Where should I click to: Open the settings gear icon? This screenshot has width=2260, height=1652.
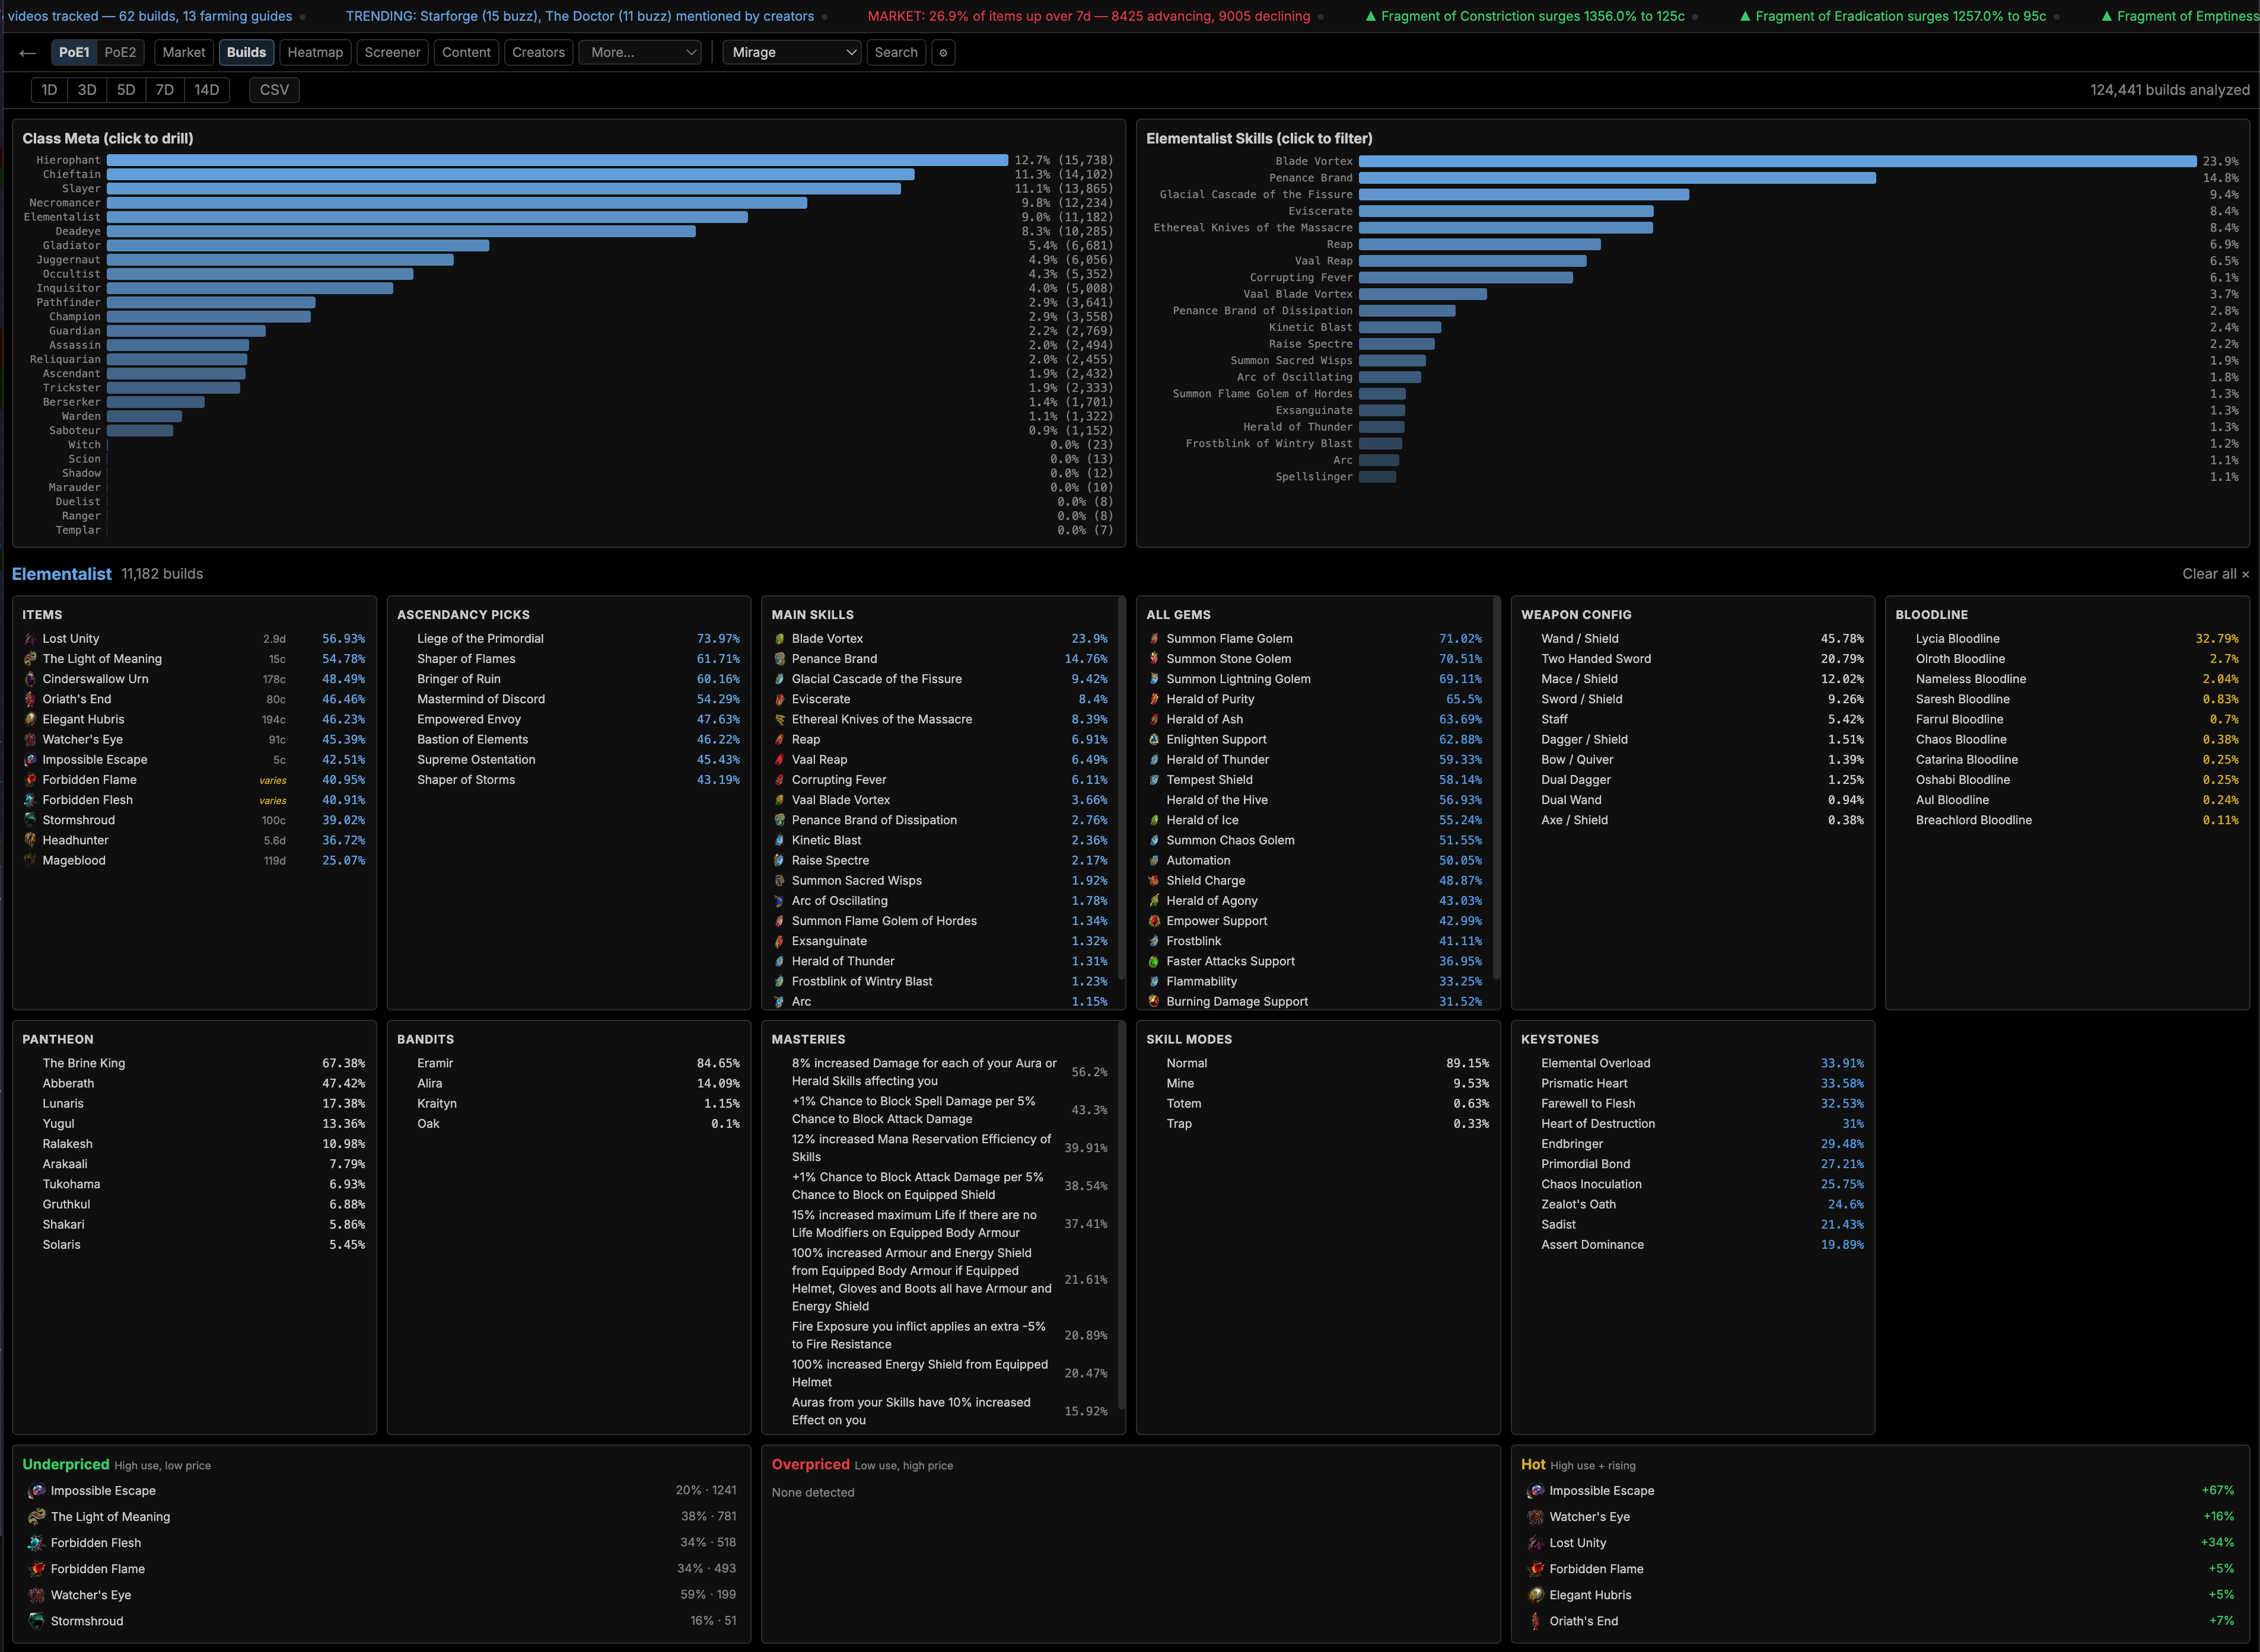(x=943, y=53)
